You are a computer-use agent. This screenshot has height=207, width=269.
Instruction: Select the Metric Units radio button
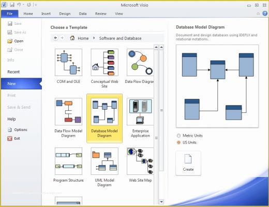[x=178, y=136]
